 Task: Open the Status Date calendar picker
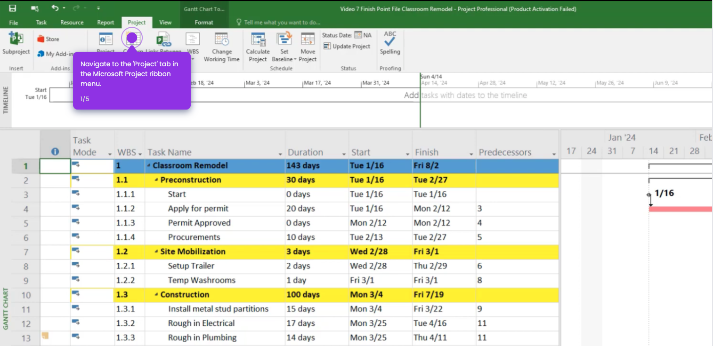click(x=358, y=35)
